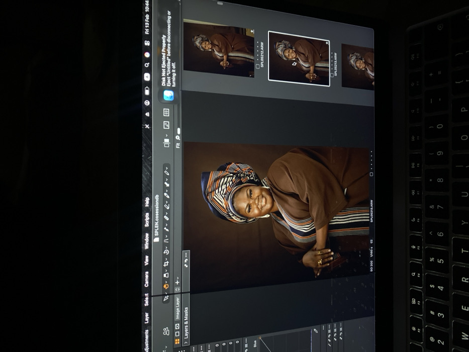Click the grid overlay icon in toolbar

[x=166, y=113]
